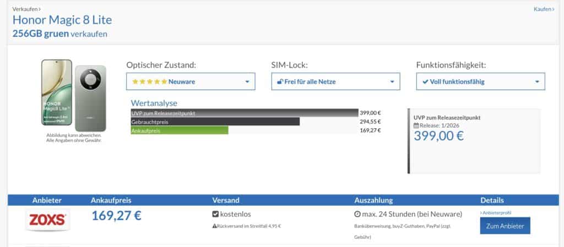Open the Verkaufen breadcrumb link
Viewport: 564px width, 247px height.
tap(26, 9)
